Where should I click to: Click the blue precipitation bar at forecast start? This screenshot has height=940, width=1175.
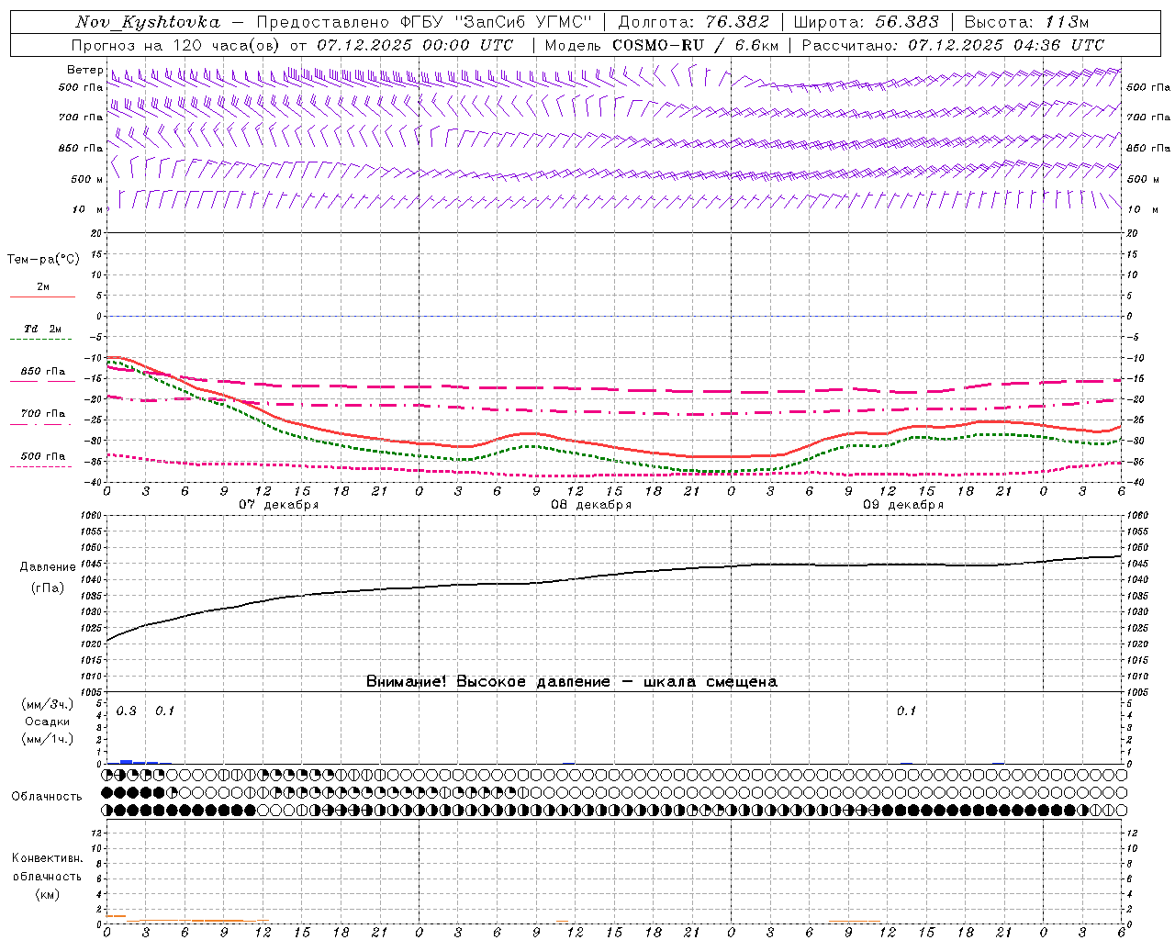coord(127,762)
